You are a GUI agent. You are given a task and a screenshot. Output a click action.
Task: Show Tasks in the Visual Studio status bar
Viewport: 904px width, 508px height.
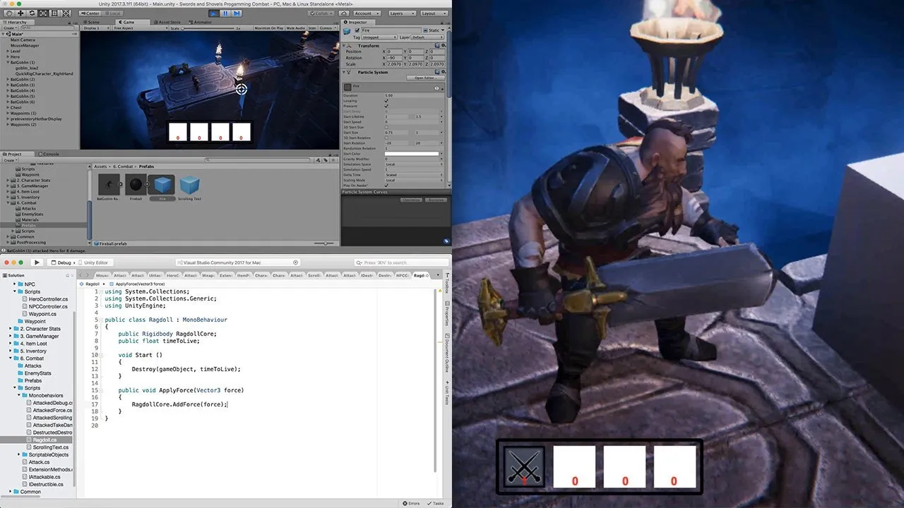click(x=436, y=503)
